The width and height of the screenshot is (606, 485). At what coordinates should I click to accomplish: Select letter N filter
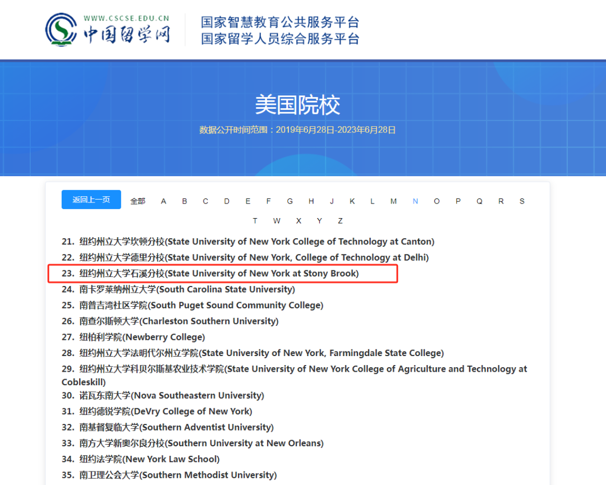click(x=415, y=201)
